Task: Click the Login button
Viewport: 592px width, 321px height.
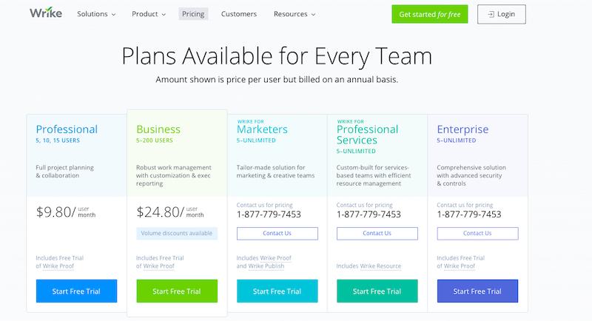Action: point(502,14)
